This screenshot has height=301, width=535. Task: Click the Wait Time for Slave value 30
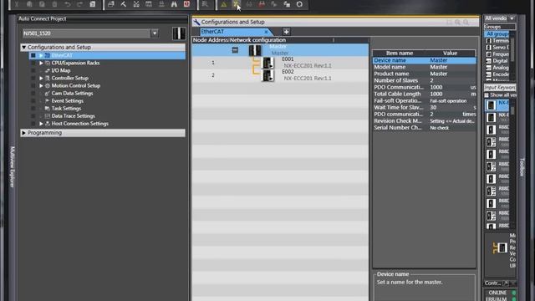433,108
